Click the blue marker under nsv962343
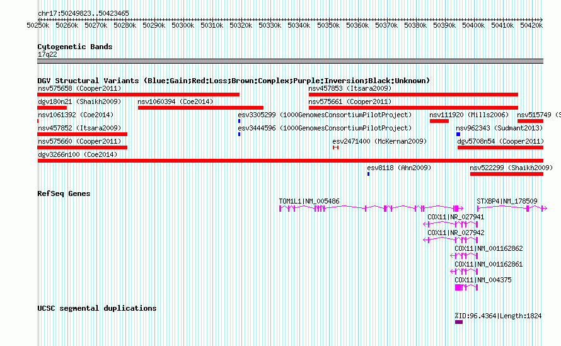This screenshot has width=561, height=346. pyautogui.click(x=458, y=134)
